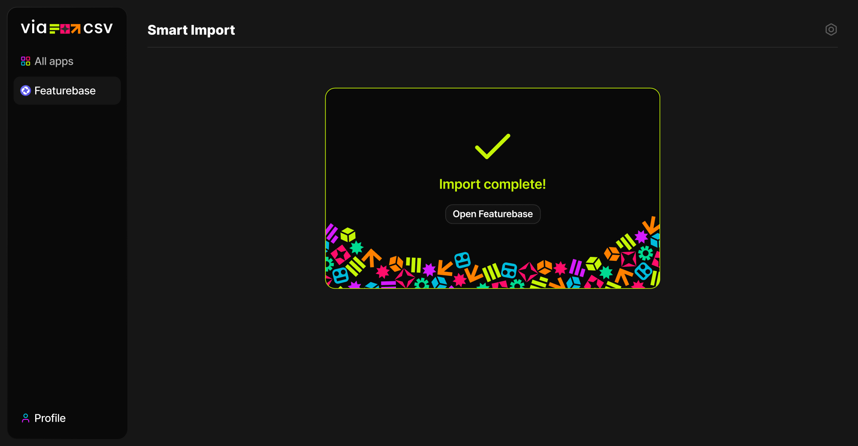858x446 pixels.
Task: Open settings via the hexagon icon
Action: (x=831, y=30)
